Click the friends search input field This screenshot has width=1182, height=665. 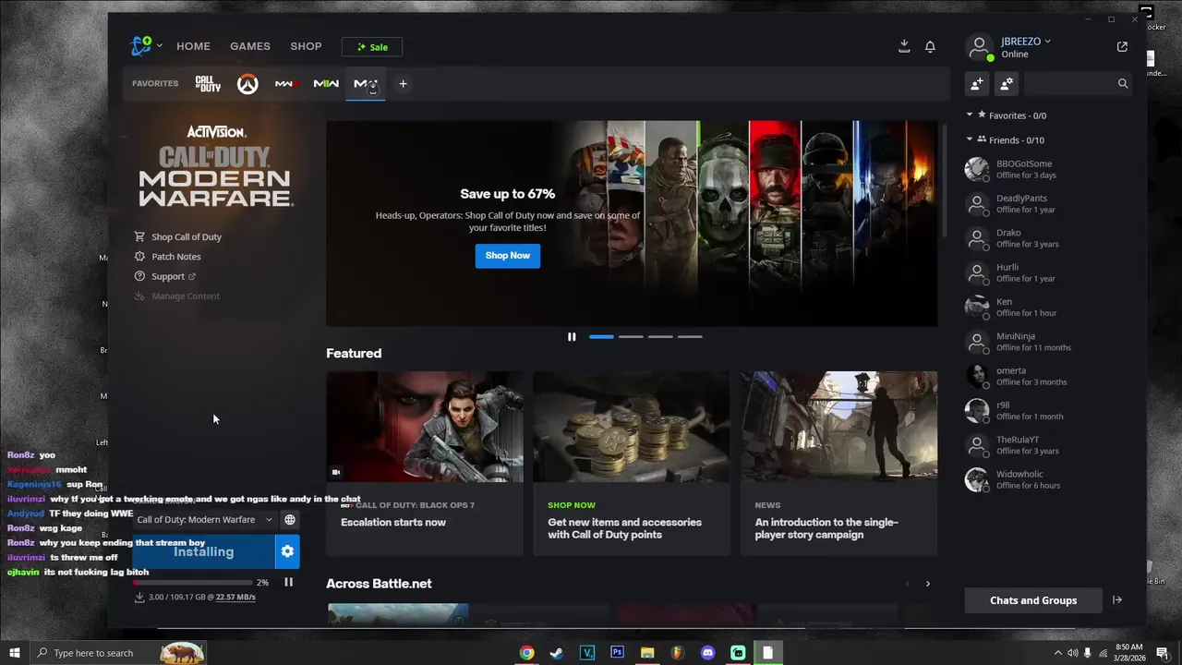pos(1068,83)
